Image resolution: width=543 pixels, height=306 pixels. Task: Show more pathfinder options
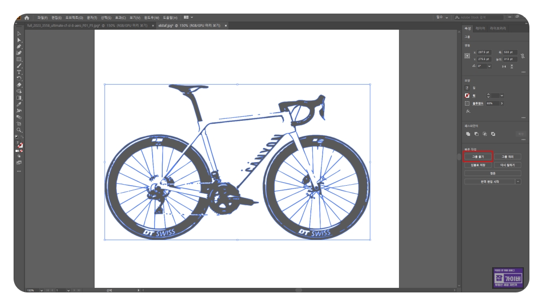coord(523,139)
